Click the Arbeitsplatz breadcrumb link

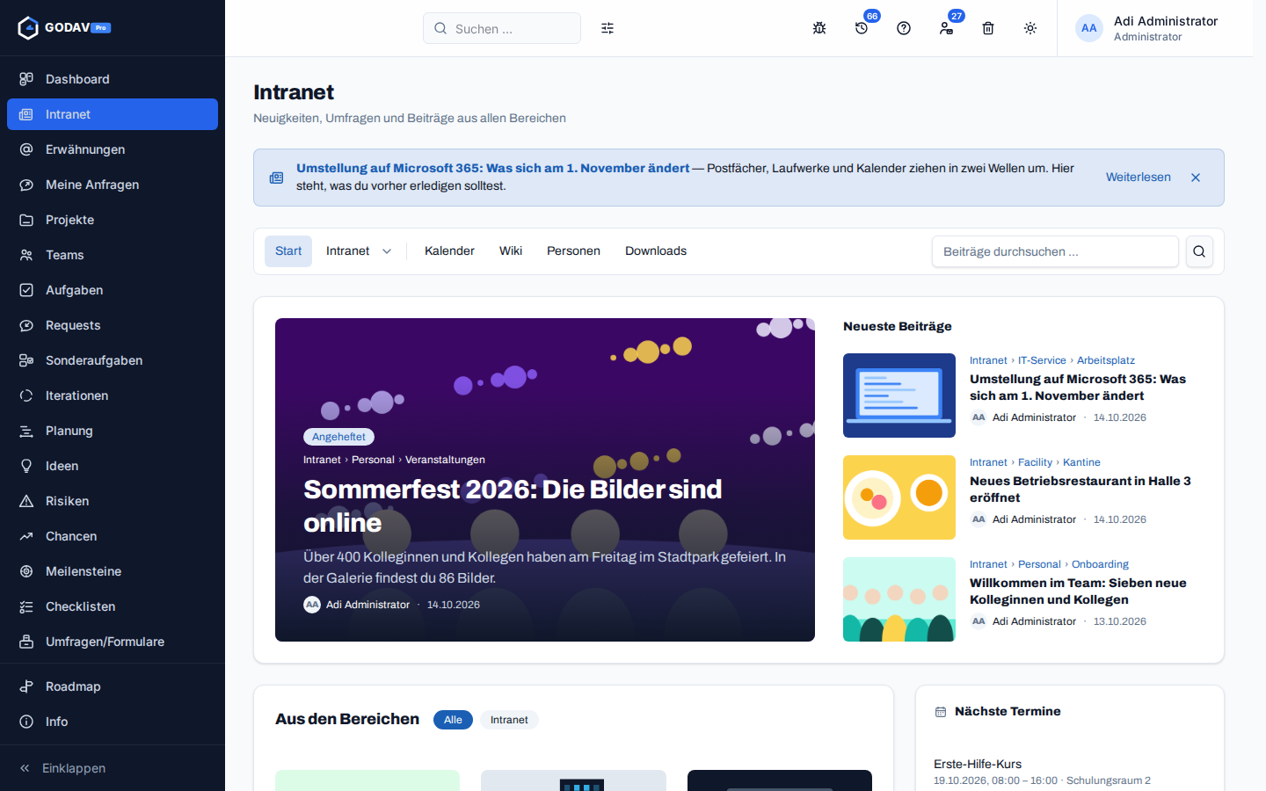click(1106, 360)
